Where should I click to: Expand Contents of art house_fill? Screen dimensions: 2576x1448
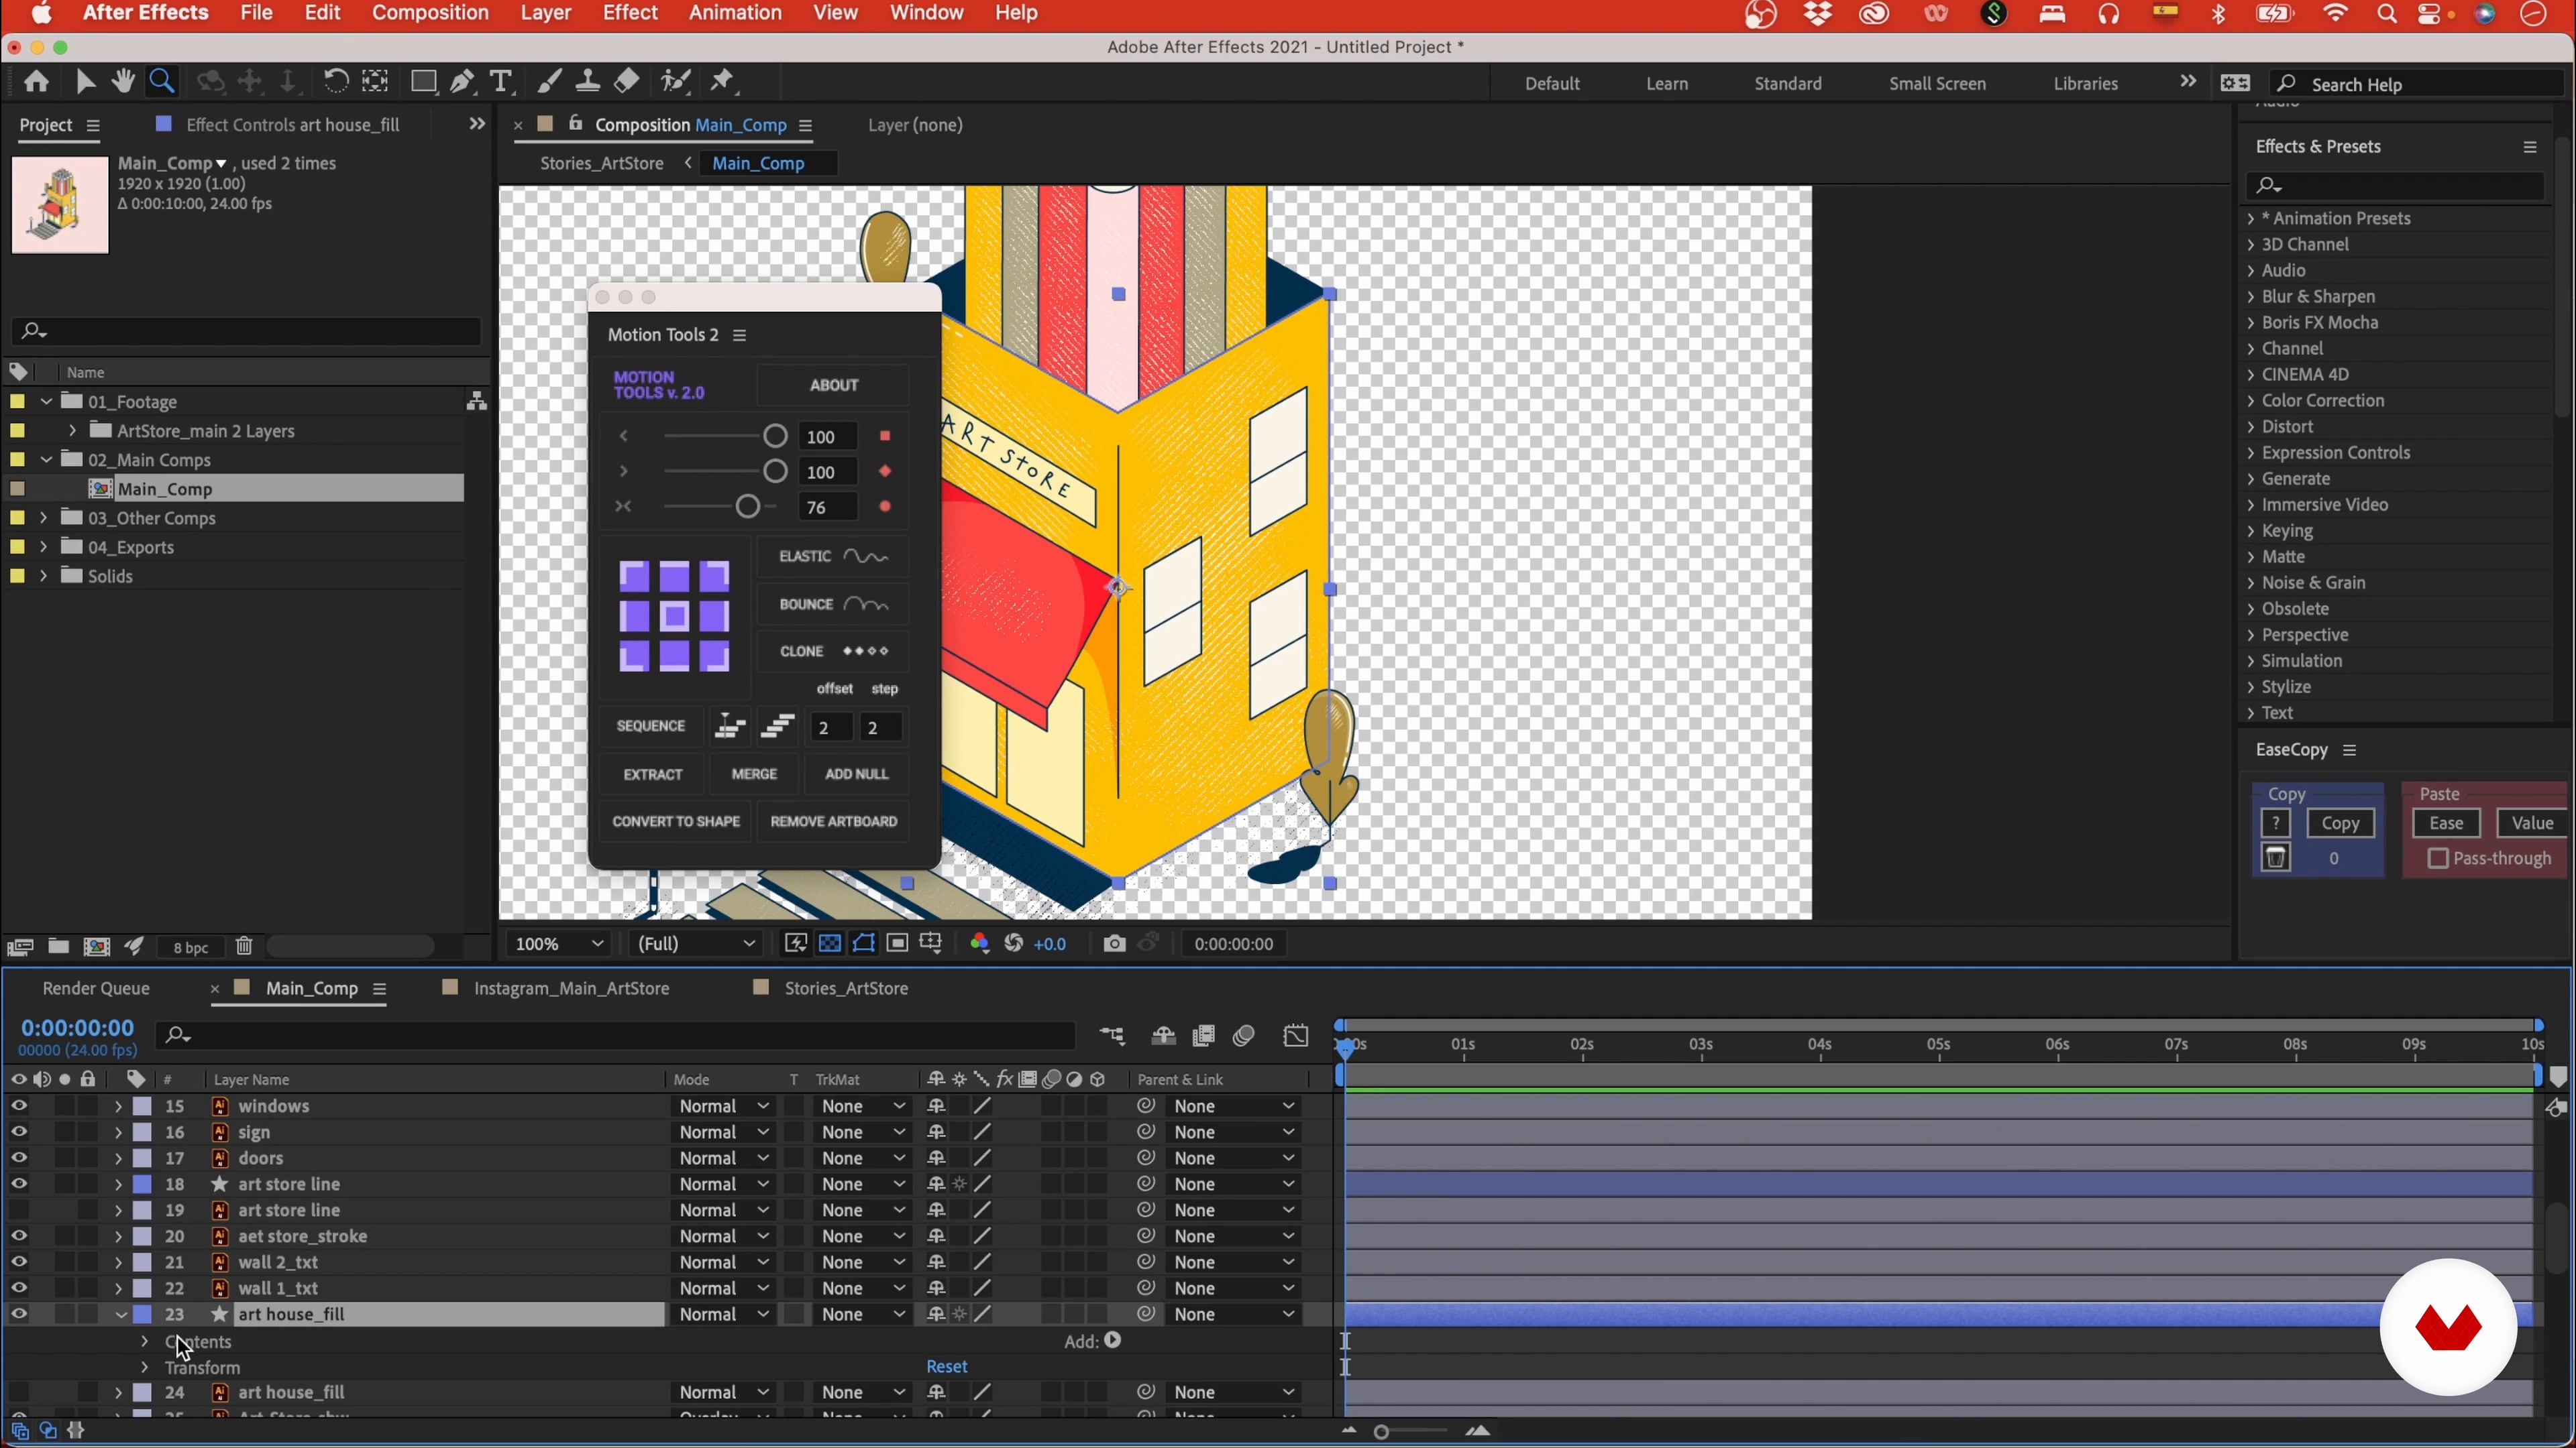point(145,1341)
